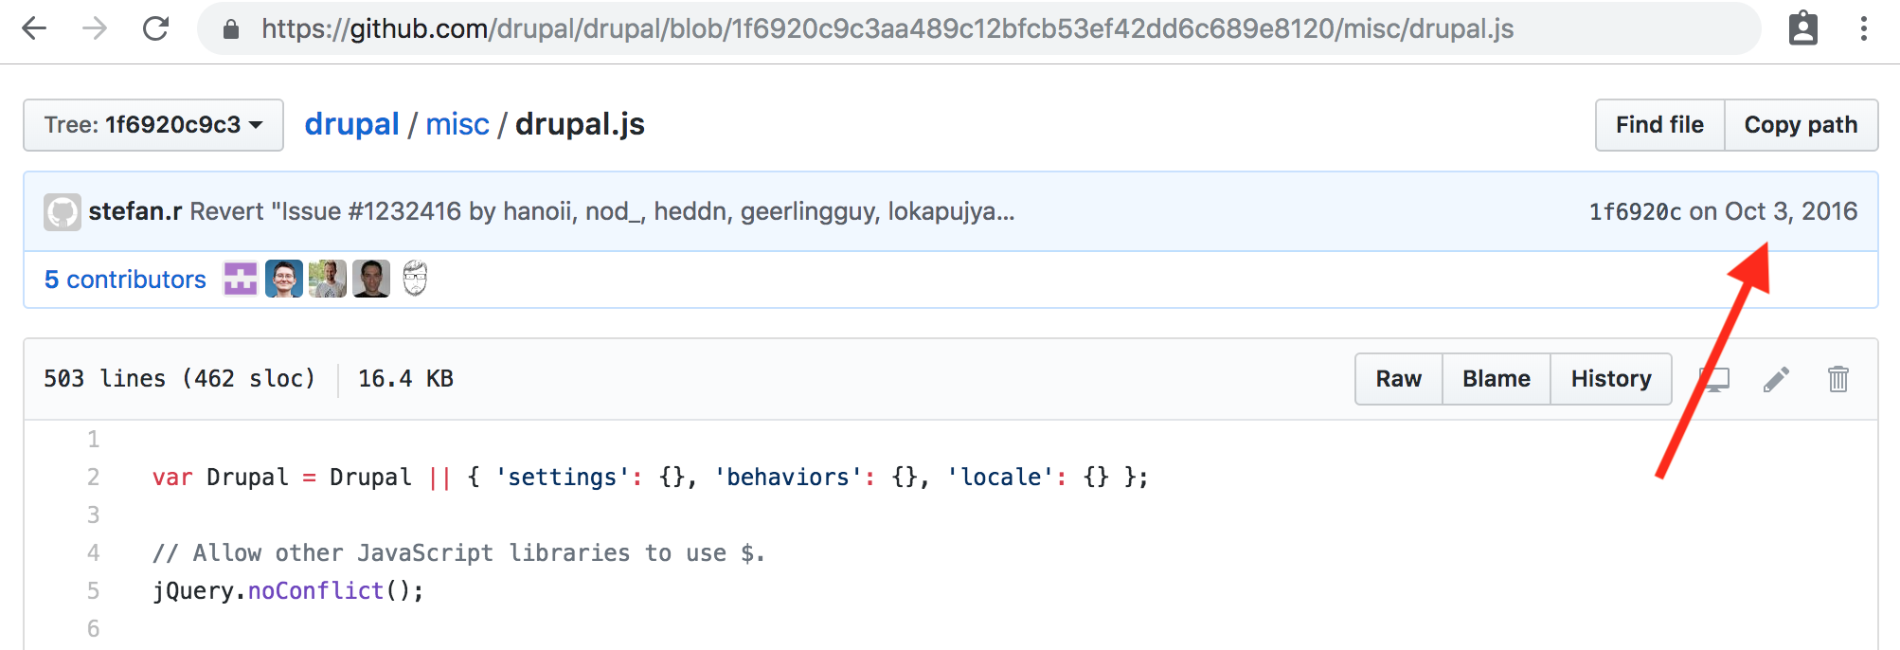Open the browser profile icon

tap(1802, 28)
